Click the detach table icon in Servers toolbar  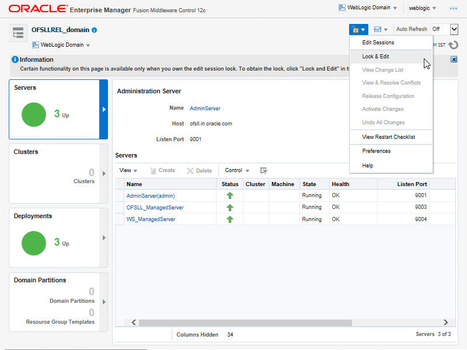(263, 170)
